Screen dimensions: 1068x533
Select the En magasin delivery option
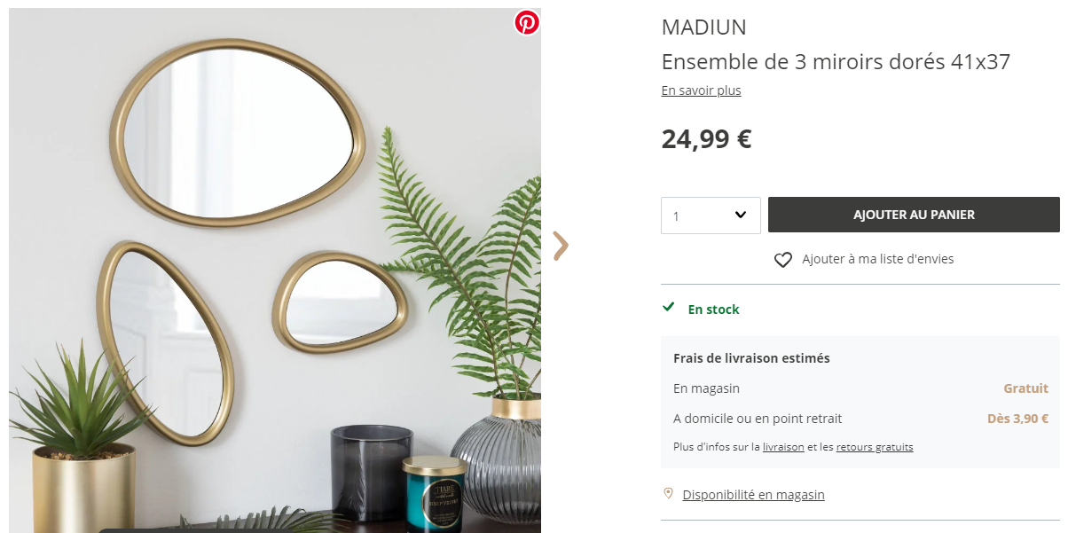tap(706, 388)
